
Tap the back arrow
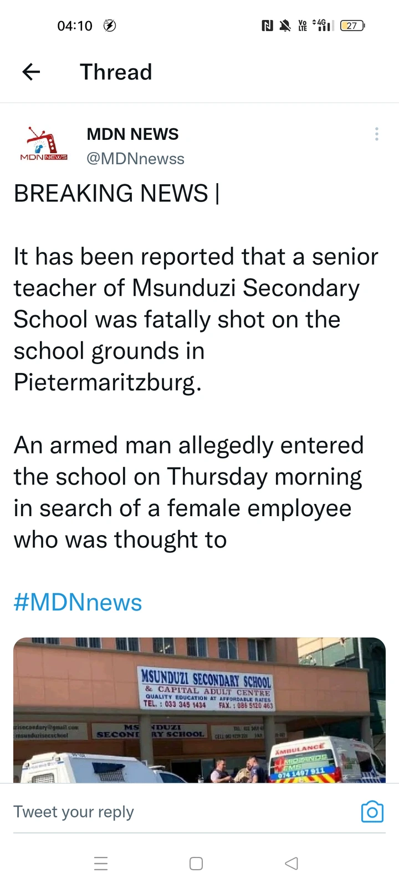32,72
